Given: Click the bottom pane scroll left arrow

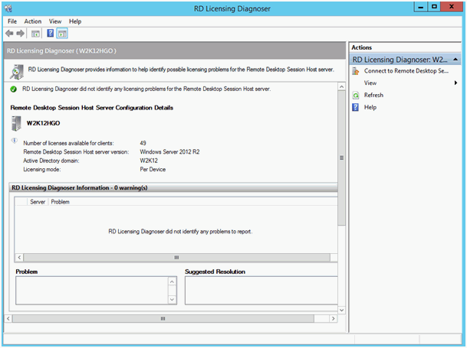Looking at the screenshot, I should pyautogui.click(x=8, y=319).
